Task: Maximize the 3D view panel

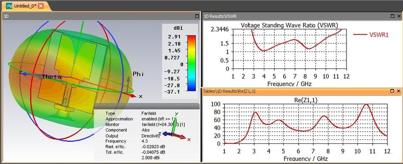Action: pos(197,16)
